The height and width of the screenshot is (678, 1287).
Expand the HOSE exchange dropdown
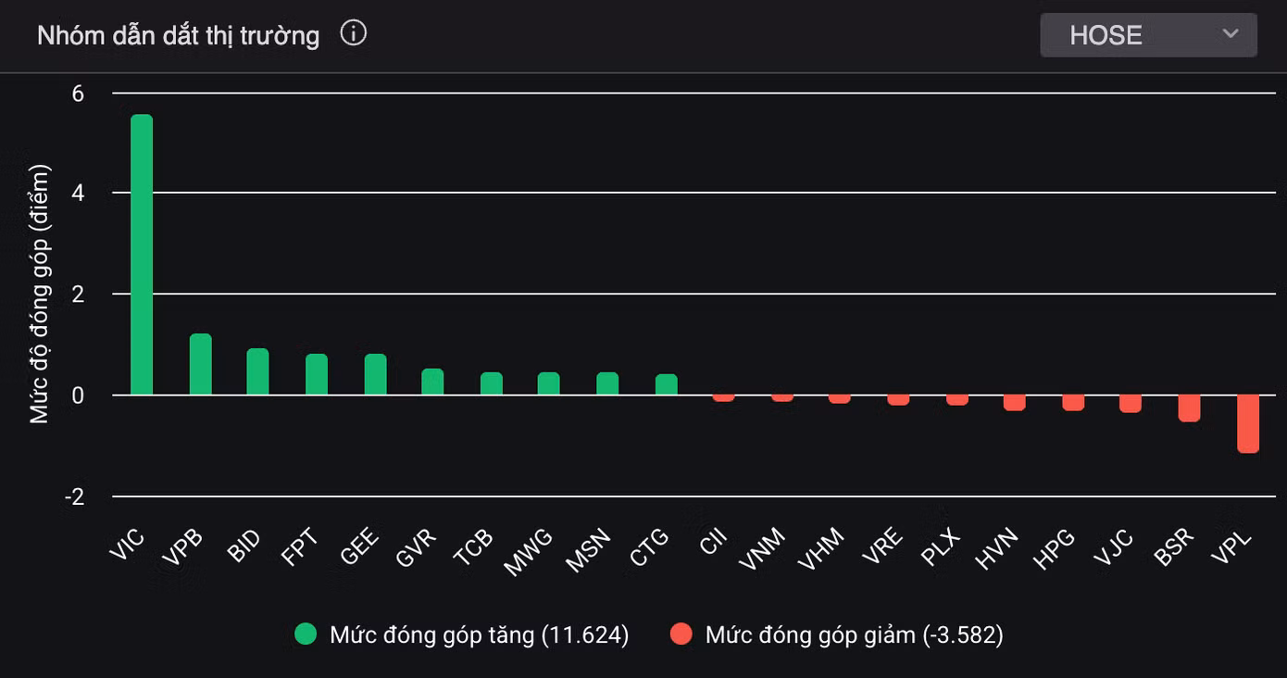1148,35
